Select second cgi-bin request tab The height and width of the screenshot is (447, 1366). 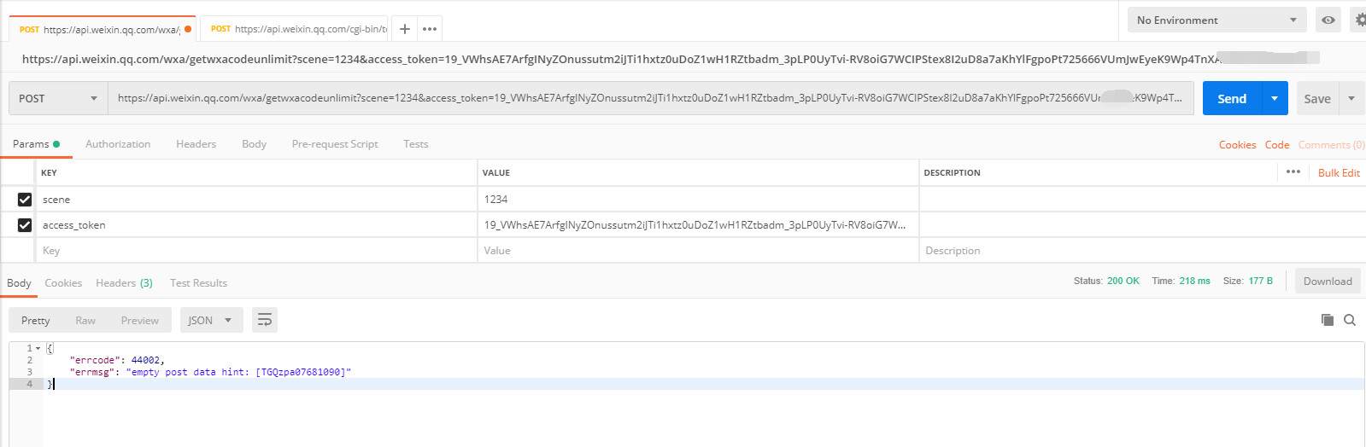(x=295, y=29)
